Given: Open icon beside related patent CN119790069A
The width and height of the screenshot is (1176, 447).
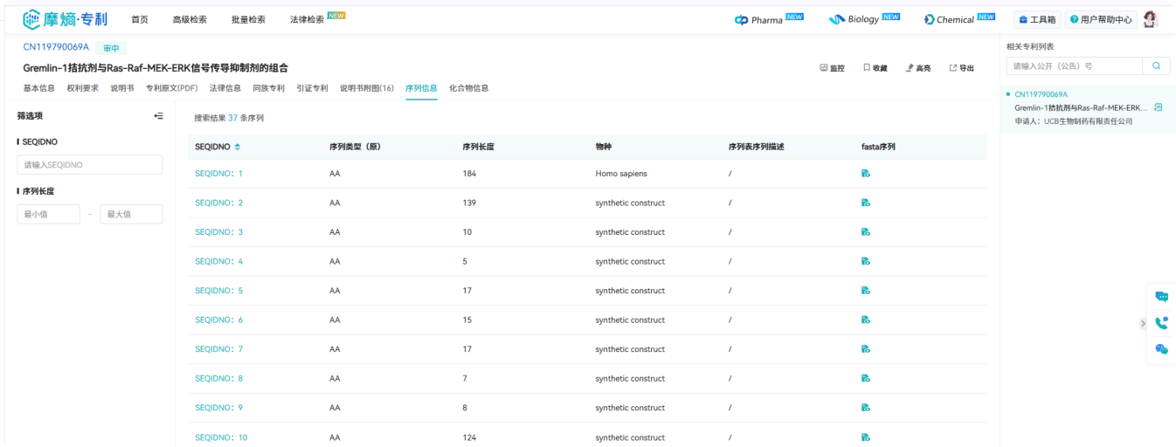Looking at the screenshot, I should [x=1159, y=107].
